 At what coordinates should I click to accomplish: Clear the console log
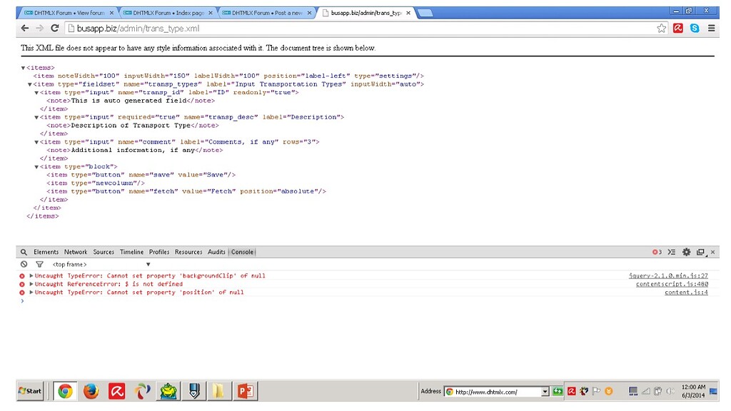(24, 264)
